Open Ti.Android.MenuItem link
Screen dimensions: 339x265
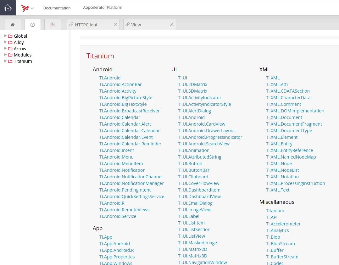pos(121,163)
